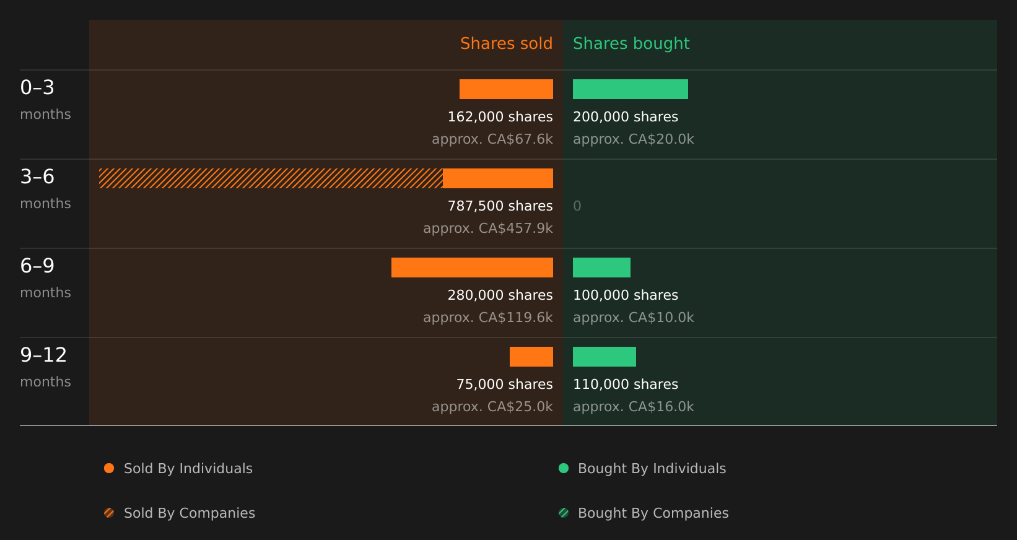This screenshot has width=1017, height=540.
Task: Click the 162,000 shares value
Action: point(500,116)
